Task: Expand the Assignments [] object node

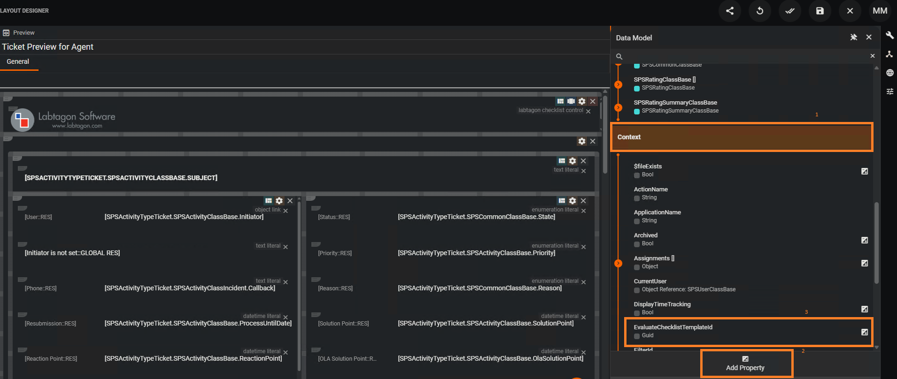Action: pyautogui.click(x=619, y=263)
